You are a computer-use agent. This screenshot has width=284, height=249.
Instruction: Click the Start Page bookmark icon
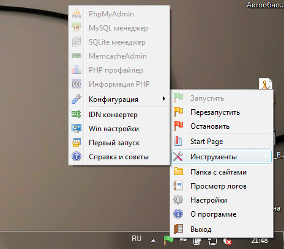(x=178, y=141)
